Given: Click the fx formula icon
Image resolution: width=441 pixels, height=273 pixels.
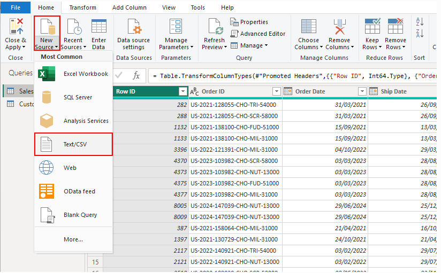Looking at the screenshot, I should (x=136, y=75).
